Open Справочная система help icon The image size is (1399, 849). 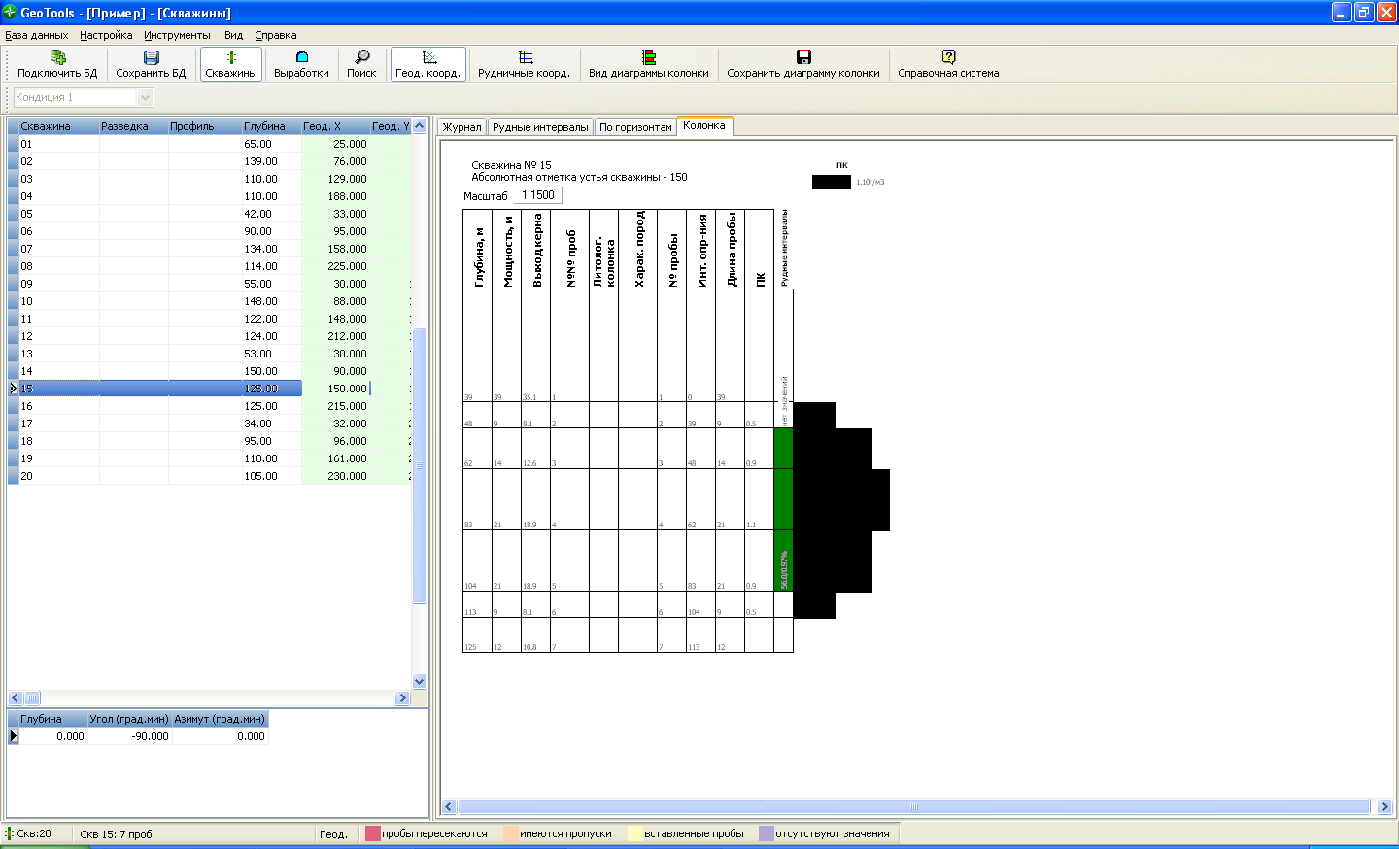[948, 57]
